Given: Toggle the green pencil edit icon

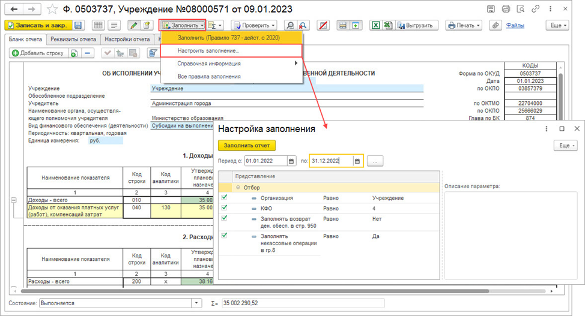Looking at the screenshot, I should 133,25.
